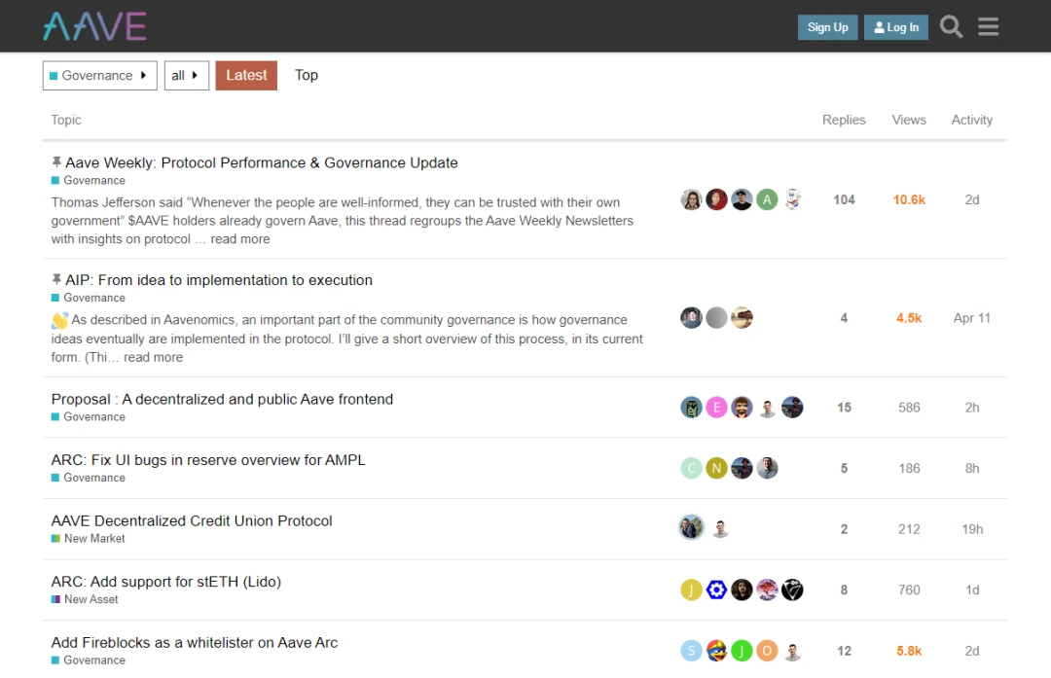The height and width of the screenshot is (678, 1051).
Task: Click the "4.5k" views count
Action: coord(909,318)
